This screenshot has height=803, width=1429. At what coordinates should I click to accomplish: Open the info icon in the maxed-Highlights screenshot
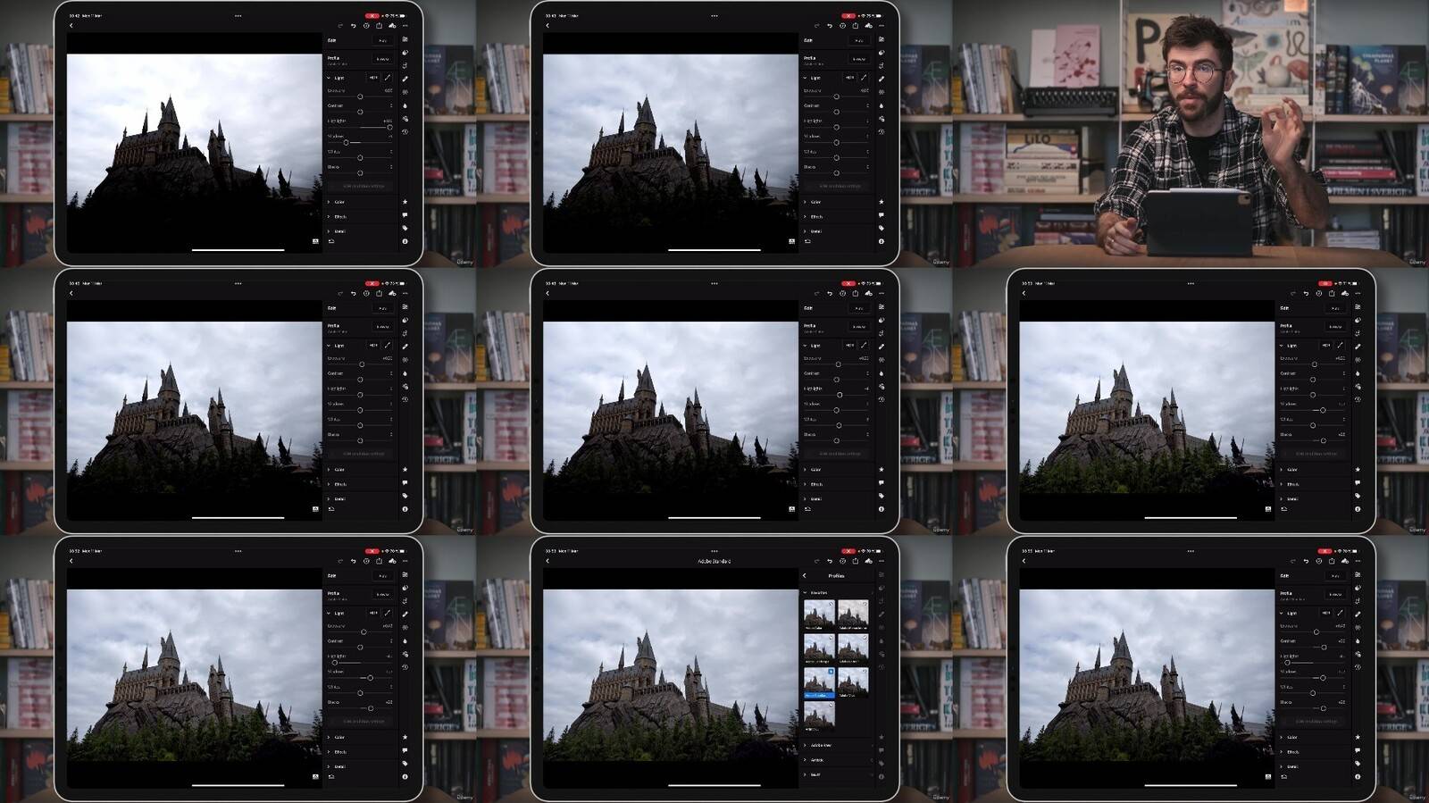tap(405, 241)
